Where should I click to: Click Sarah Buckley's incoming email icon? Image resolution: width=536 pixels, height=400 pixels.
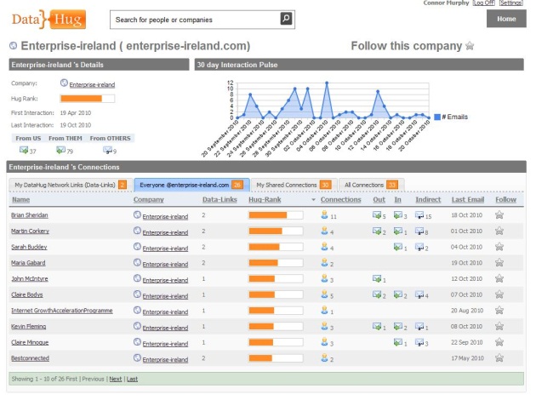point(396,247)
